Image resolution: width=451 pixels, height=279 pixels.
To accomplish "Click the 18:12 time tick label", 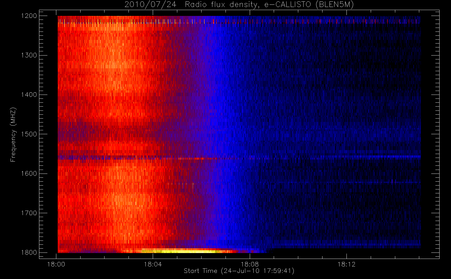I will (x=346, y=264).
